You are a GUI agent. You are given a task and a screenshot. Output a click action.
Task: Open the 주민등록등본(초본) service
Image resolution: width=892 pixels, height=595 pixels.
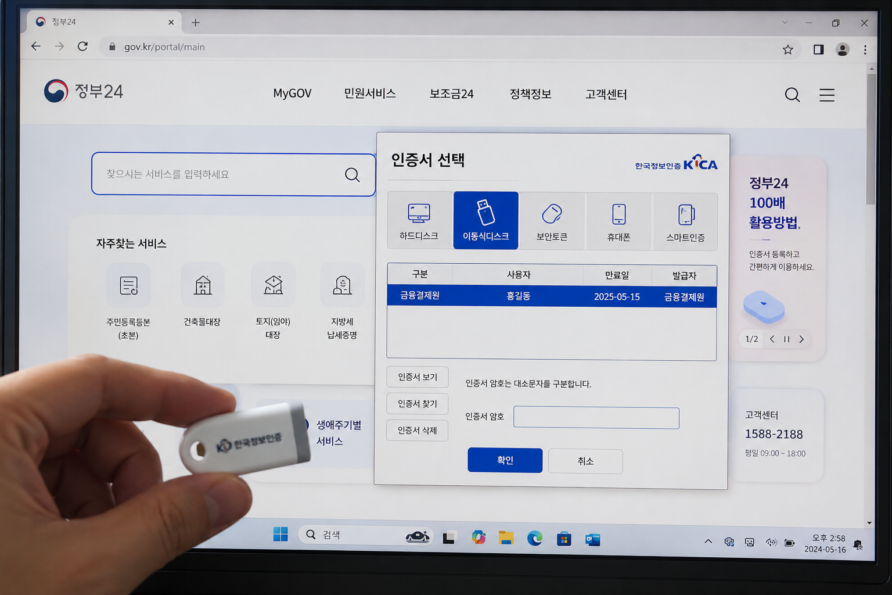point(128,301)
